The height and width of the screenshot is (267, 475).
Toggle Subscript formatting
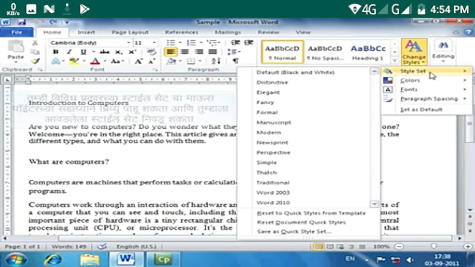pos(118,52)
